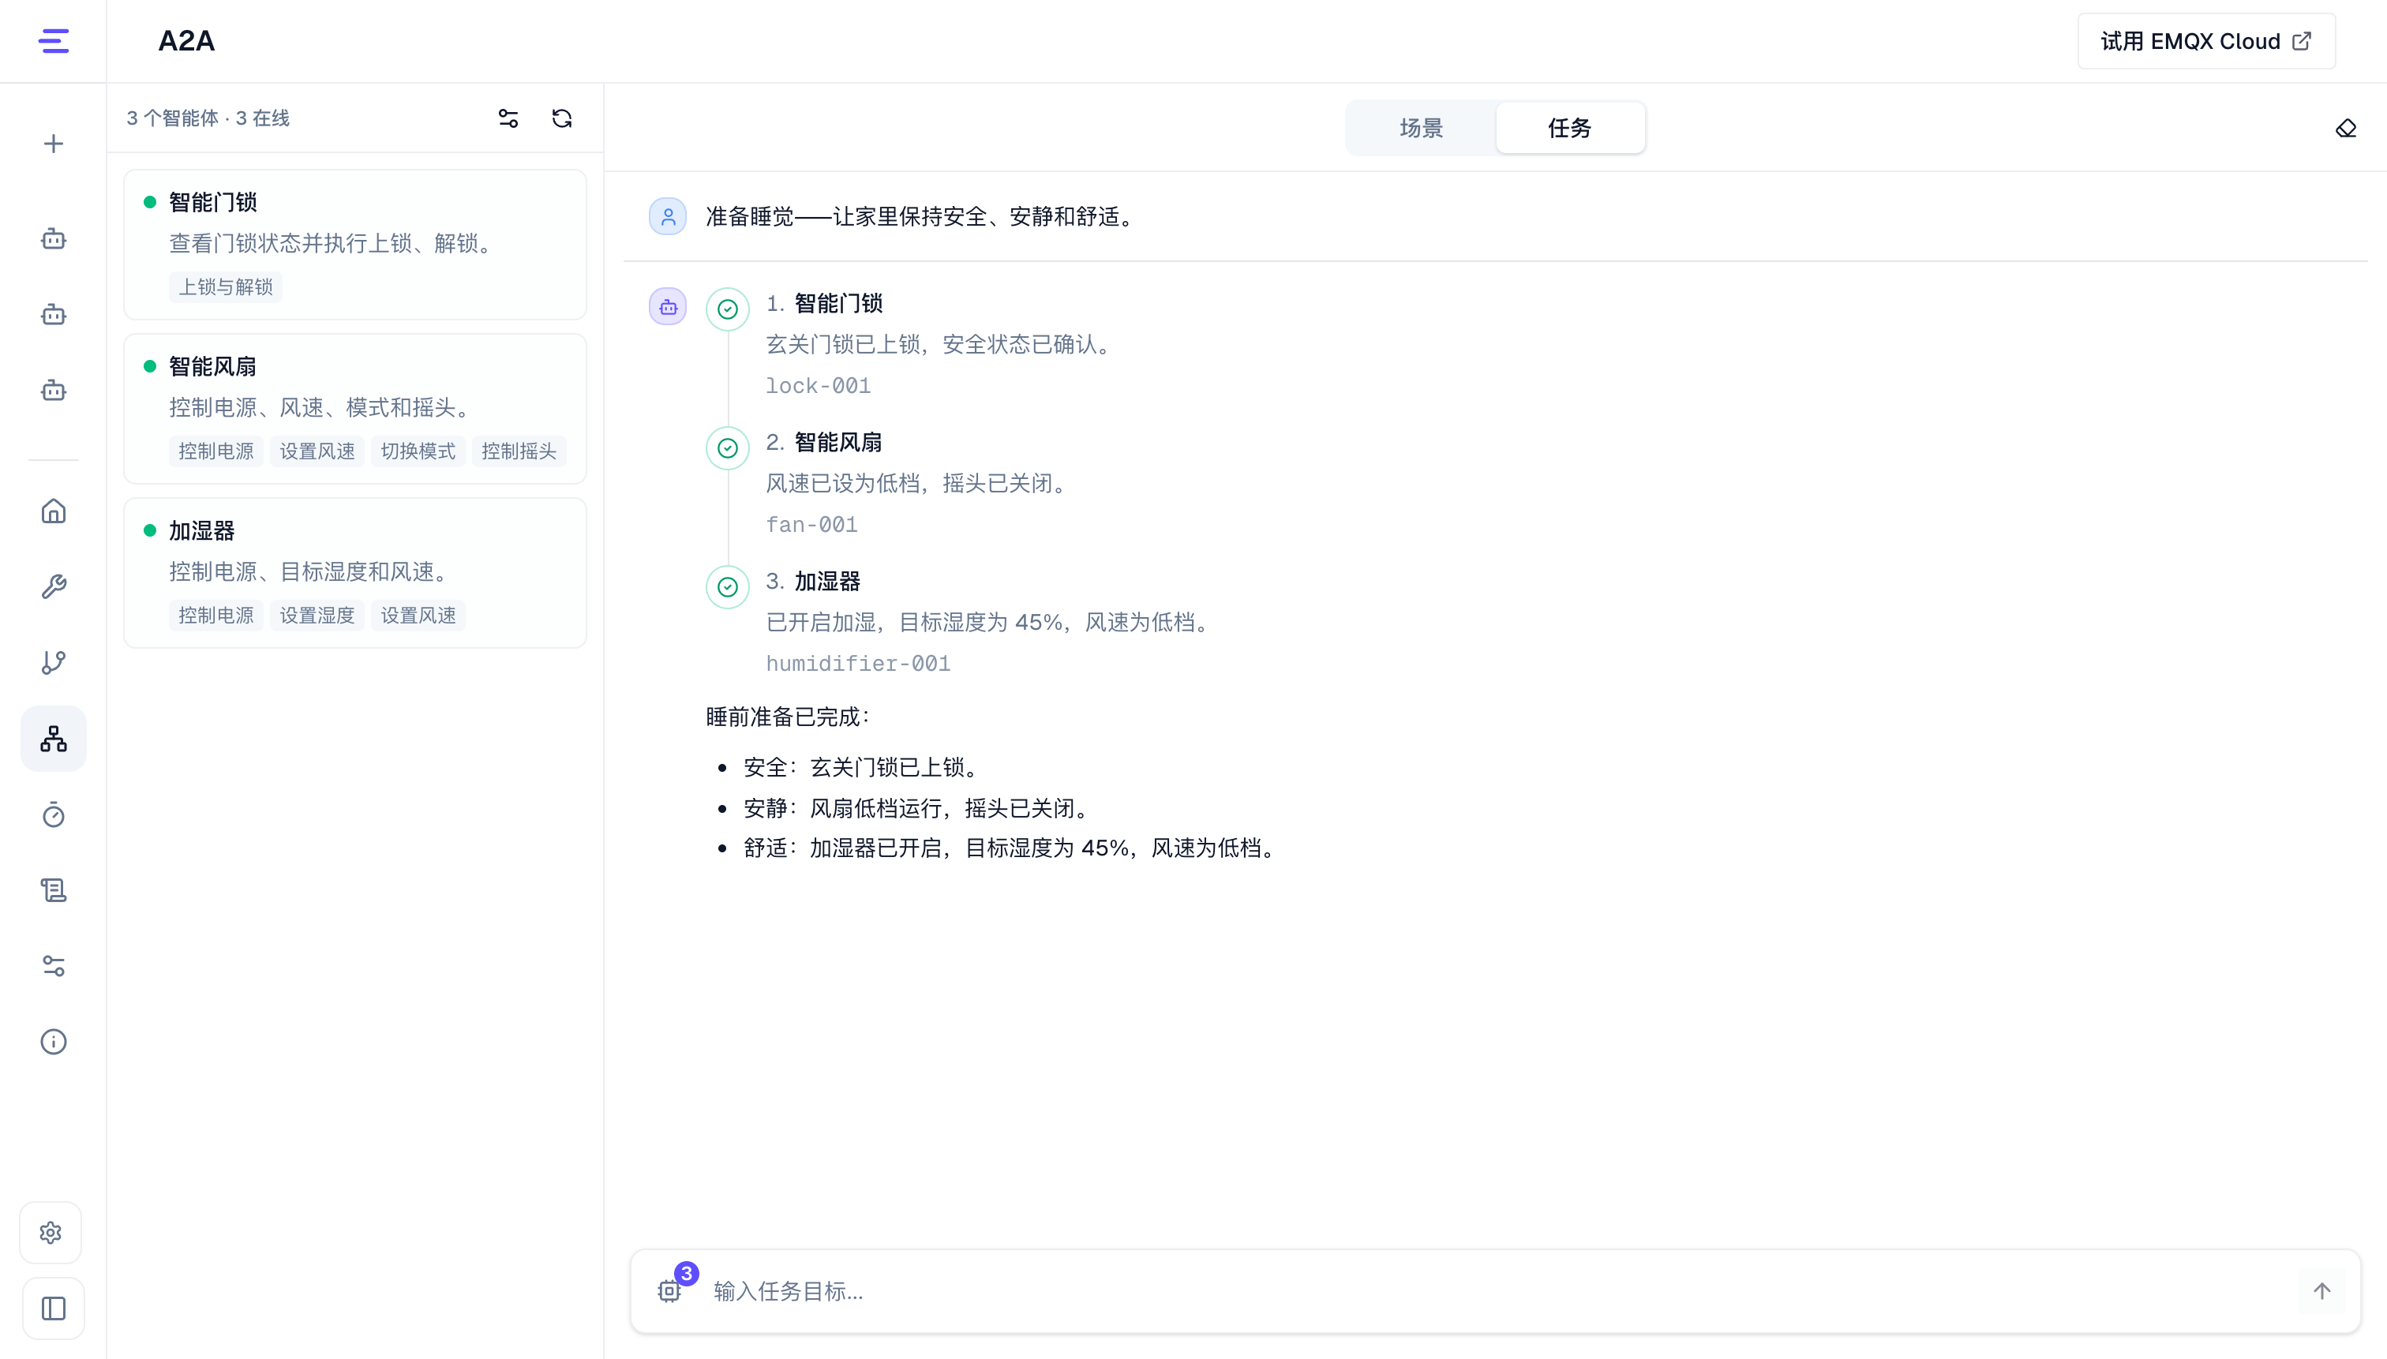Click the plus icon in the sidebar
2387x1359 pixels.
coord(53,144)
